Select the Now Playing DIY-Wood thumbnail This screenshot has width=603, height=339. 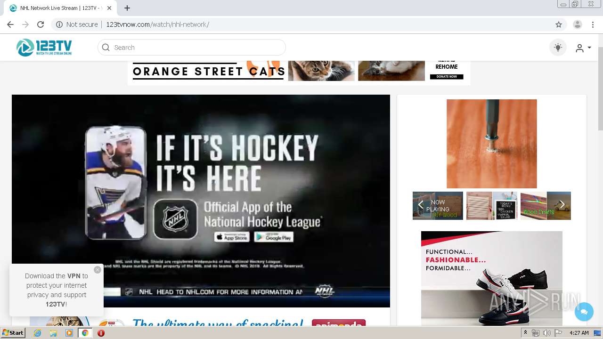[x=438, y=206]
